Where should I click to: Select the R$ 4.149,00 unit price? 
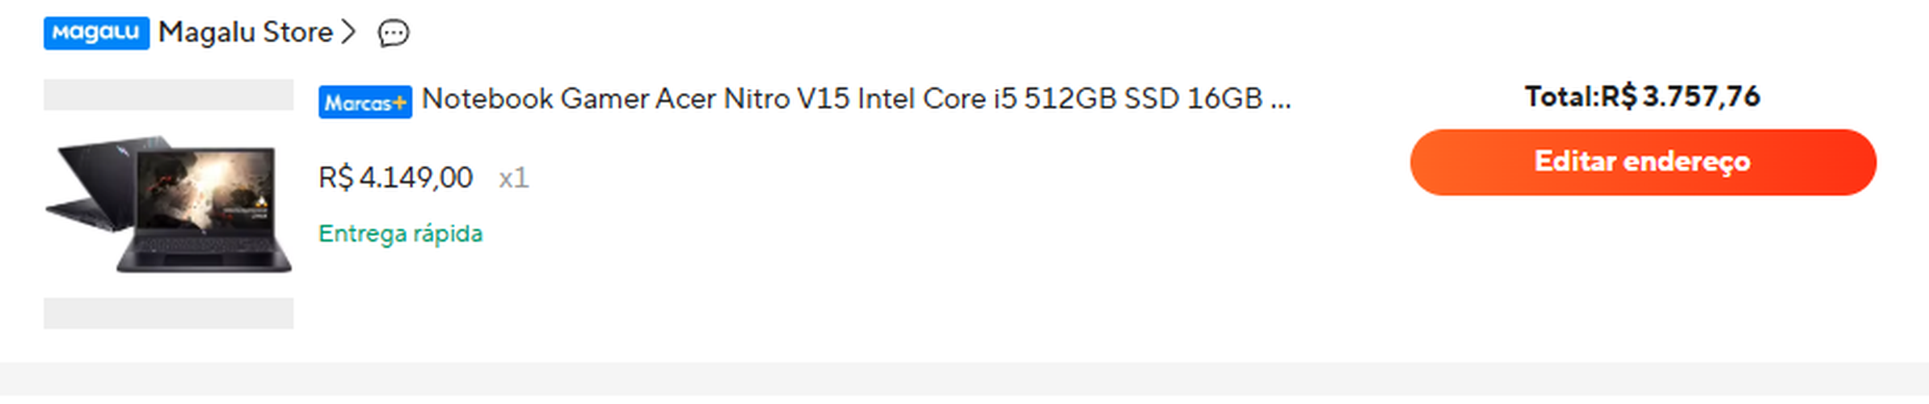coord(395,178)
